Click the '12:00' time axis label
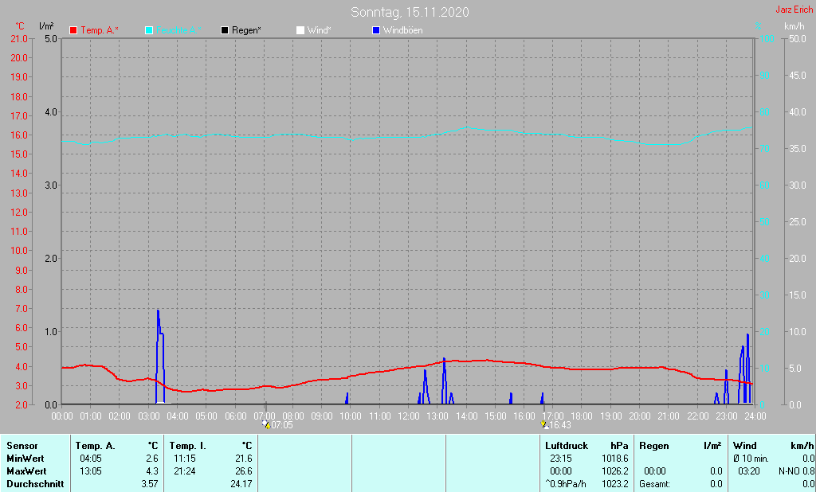The image size is (816, 492). [409, 416]
